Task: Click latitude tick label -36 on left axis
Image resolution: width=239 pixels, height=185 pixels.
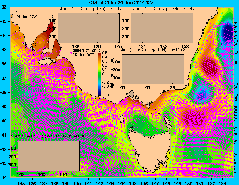Action: (4, 64)
